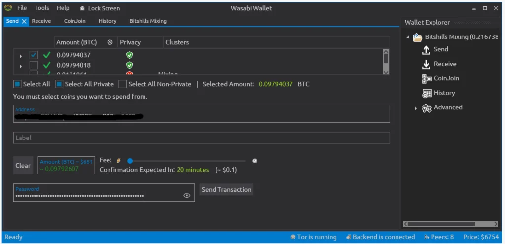
Task: Click the Amount (BTC) input field
Action: (x=67, y=166)
